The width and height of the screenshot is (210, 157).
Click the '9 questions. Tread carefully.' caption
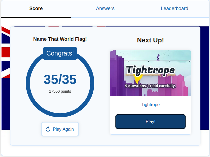click(x=151, y=86)
